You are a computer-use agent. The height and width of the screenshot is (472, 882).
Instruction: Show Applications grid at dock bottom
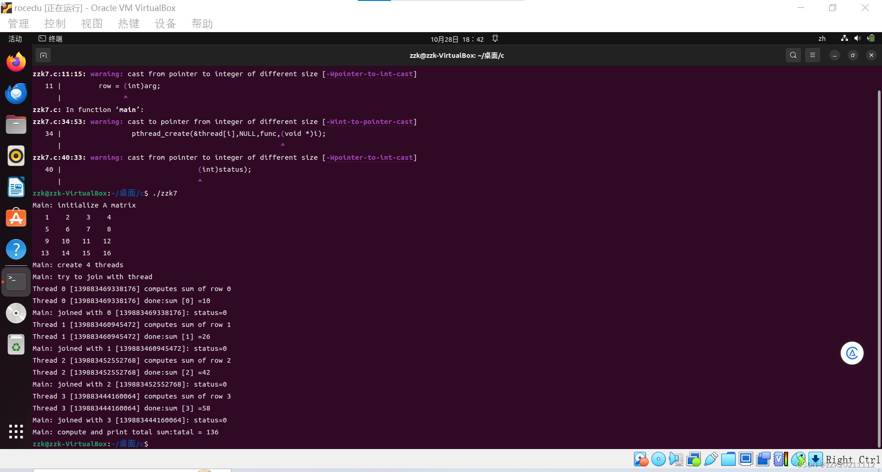16,431
